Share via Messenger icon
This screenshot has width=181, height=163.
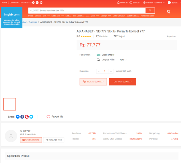click(x=18, y=117)
